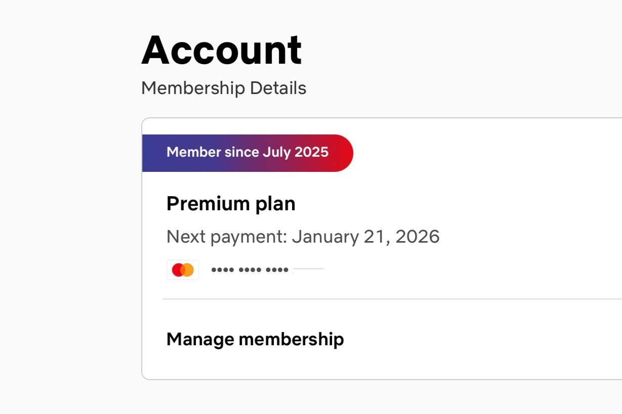Click the first group of masked card dots
622x414 pixels.
[223, 270]
